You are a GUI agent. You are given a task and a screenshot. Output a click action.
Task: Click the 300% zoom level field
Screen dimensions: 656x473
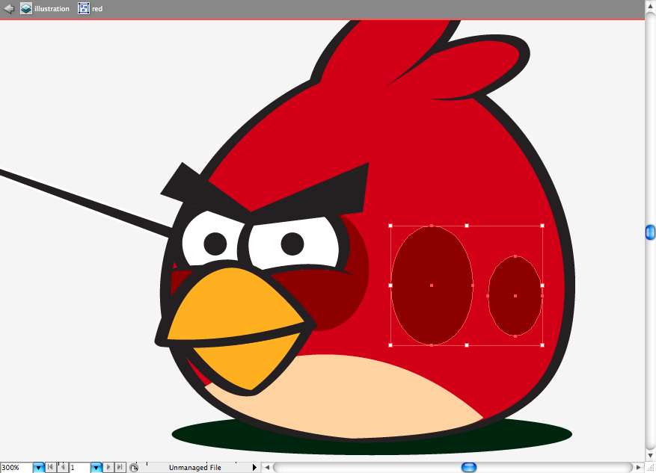(x=16, y=468)
